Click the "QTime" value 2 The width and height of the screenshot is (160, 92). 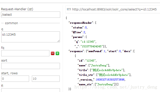point(84,32)
